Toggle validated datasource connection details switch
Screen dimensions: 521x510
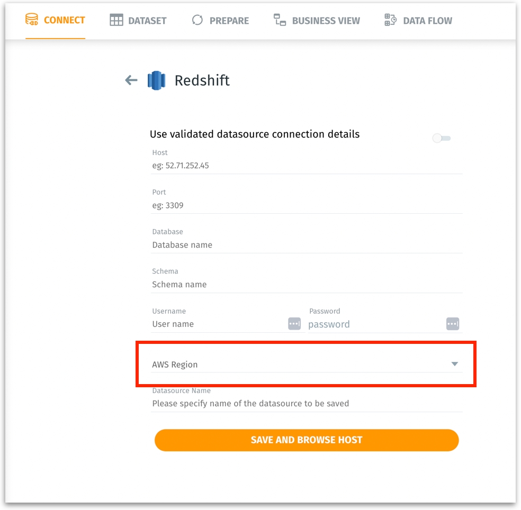point(441,139)
